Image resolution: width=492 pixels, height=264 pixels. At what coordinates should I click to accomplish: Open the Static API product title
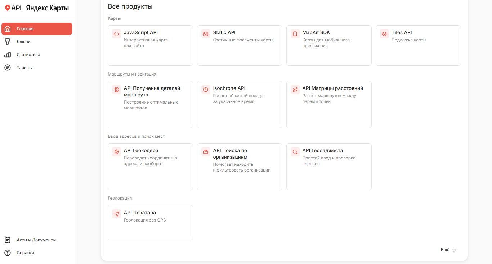(x=224, y=32)
